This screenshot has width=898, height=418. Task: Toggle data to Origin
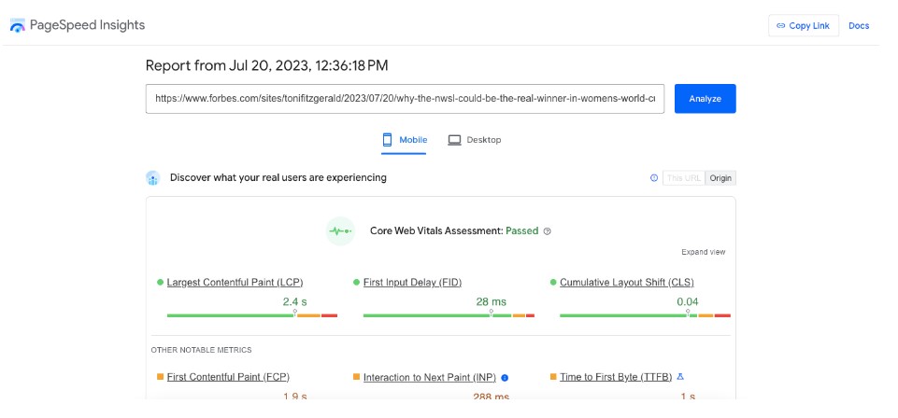pyautogui.click(x=720, y=178)
